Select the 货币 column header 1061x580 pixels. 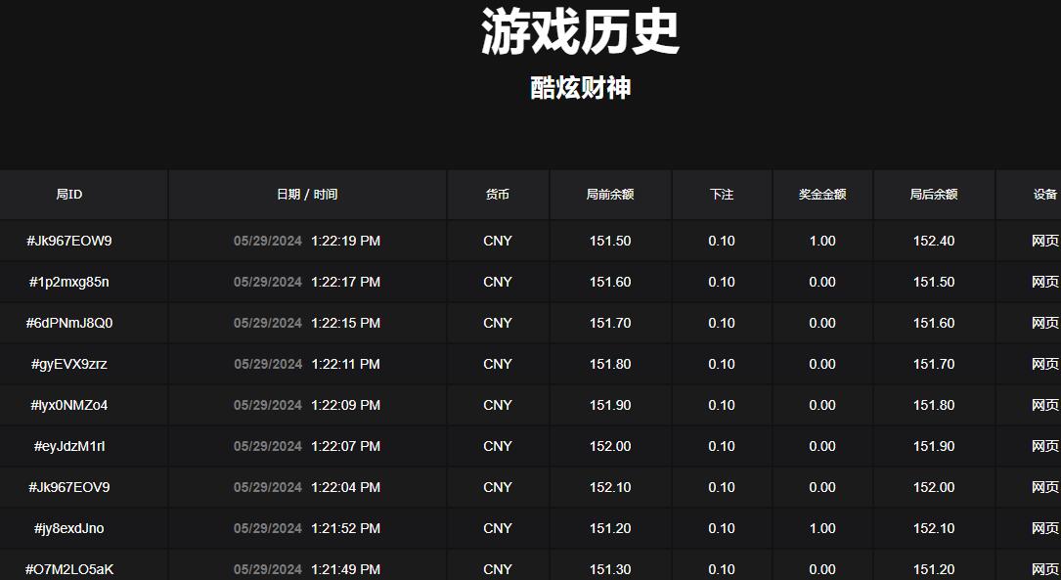(498, 195)
